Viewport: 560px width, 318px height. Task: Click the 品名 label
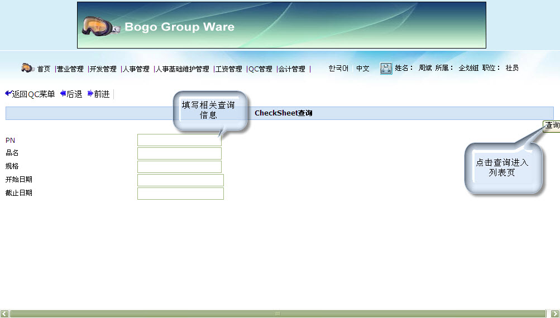[12, 153]
